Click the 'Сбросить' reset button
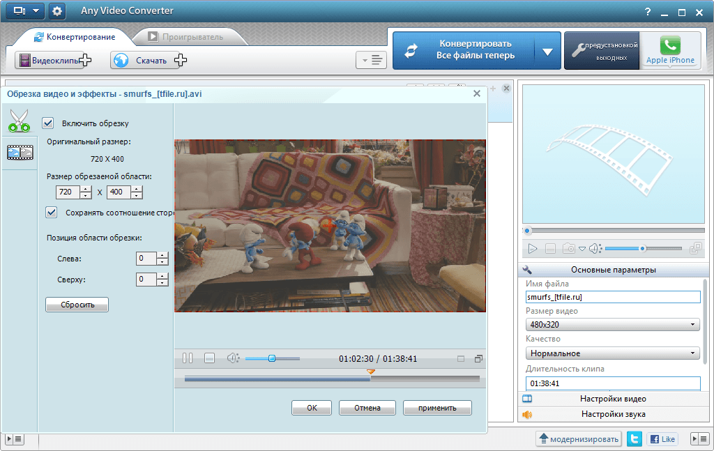Viewport: 714px width, 451px height. (77, 305)
